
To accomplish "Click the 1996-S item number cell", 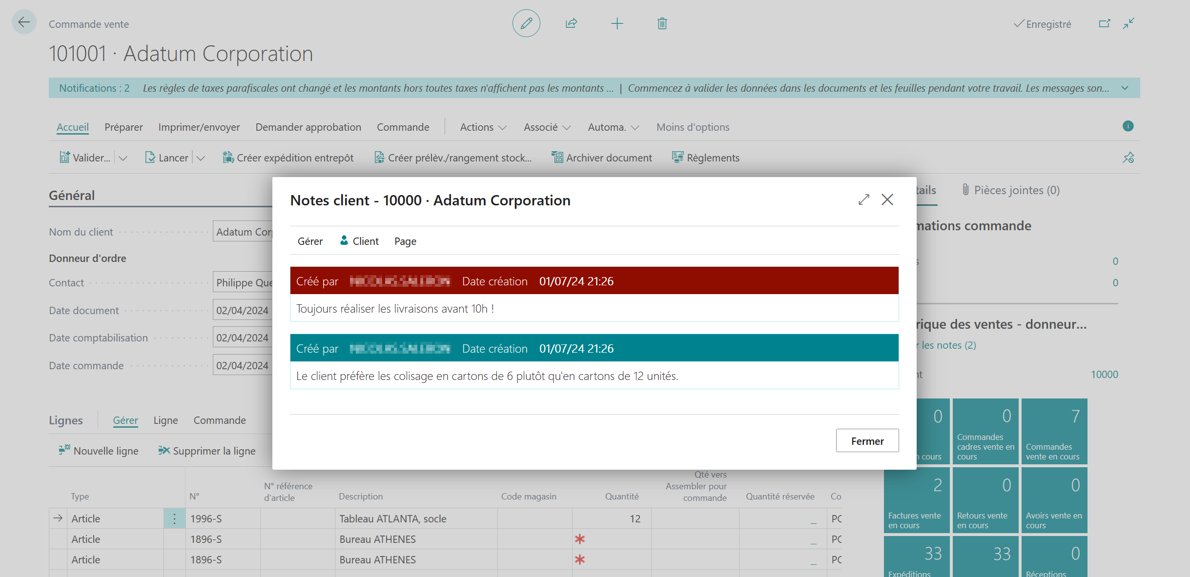I will [223, 518].
